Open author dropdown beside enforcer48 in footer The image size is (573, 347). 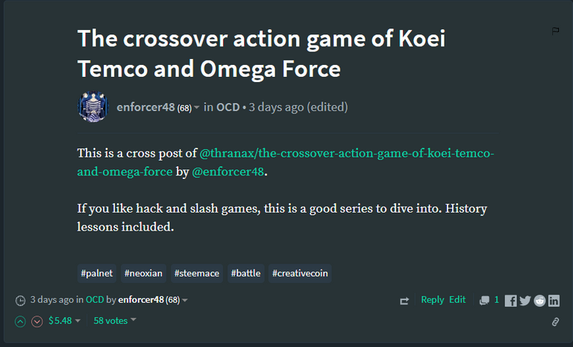pos(184,300)
